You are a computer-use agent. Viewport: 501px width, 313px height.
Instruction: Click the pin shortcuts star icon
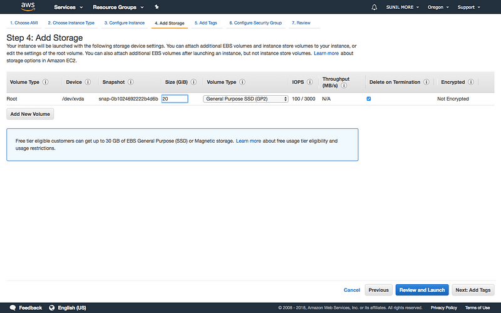click(x=157, y=7)
